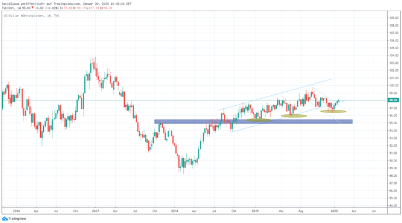The image size is (402, 223).
Task: Click the 96.00 price axis label
Action: click(394, 115)
